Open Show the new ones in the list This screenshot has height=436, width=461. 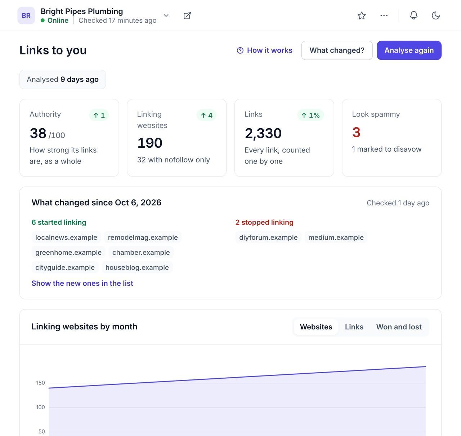click(x=82, y=283)
